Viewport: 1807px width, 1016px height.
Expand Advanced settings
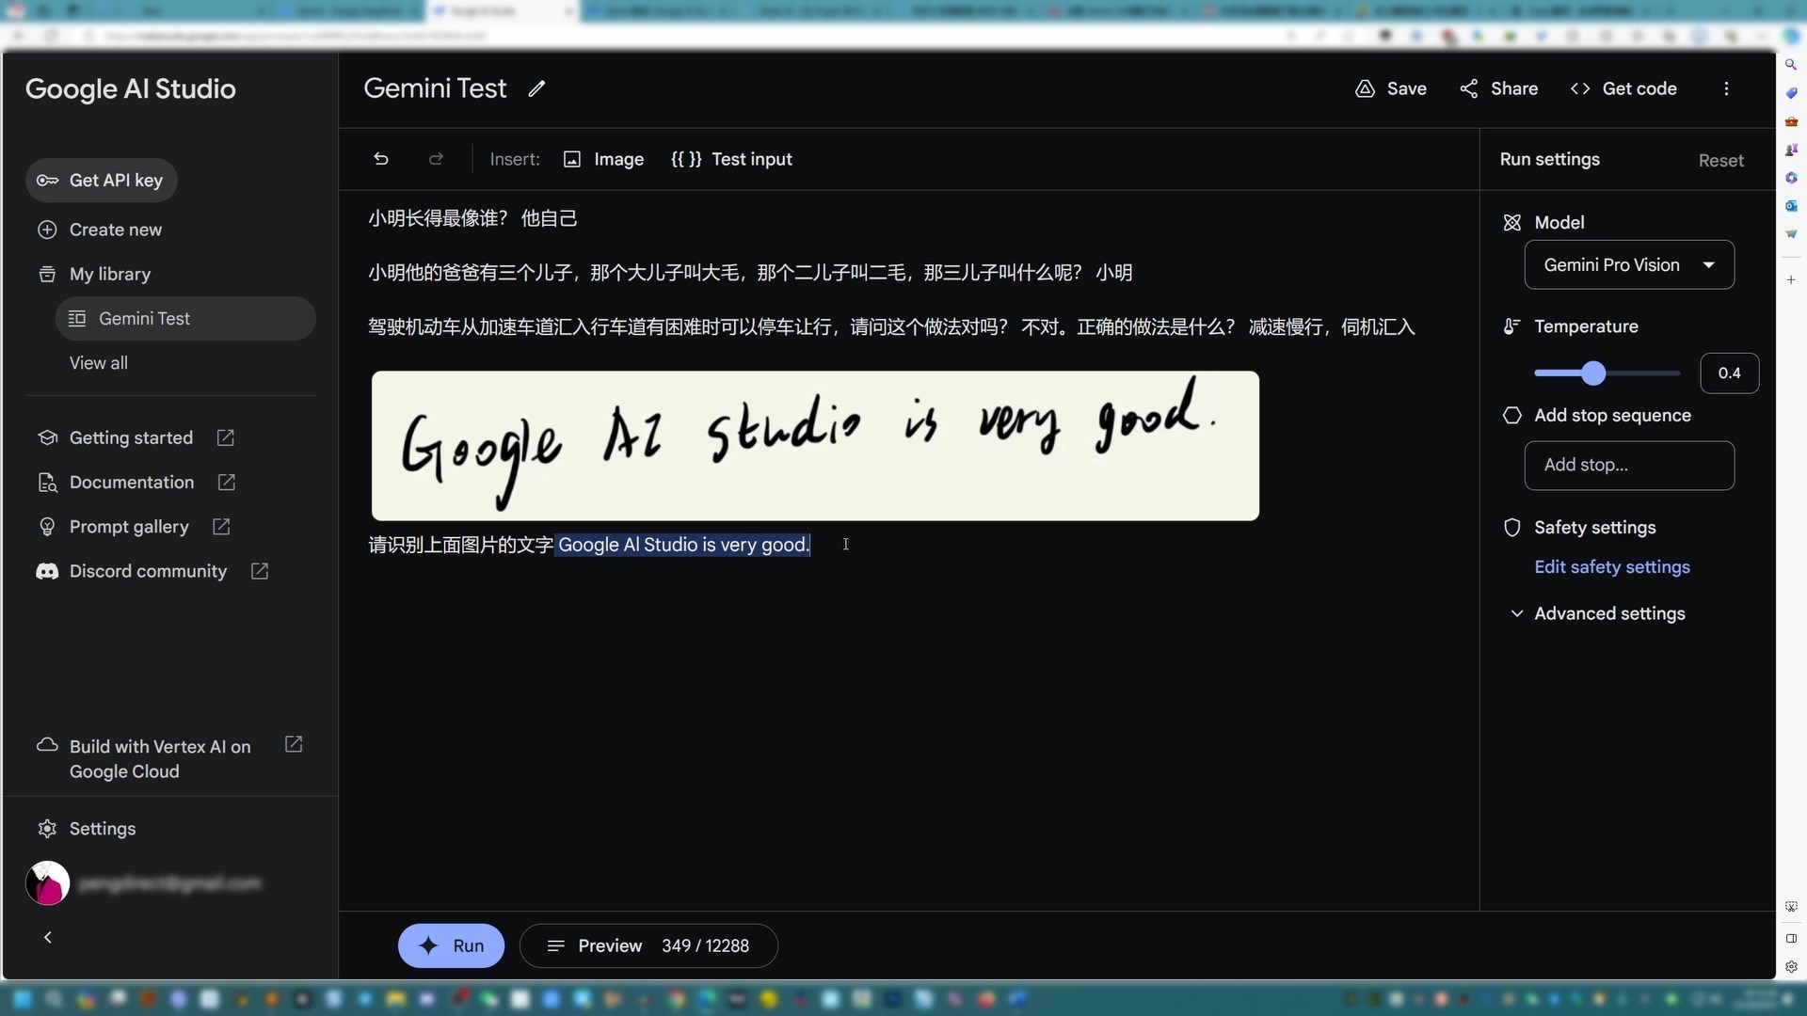tap(1598, 614)
